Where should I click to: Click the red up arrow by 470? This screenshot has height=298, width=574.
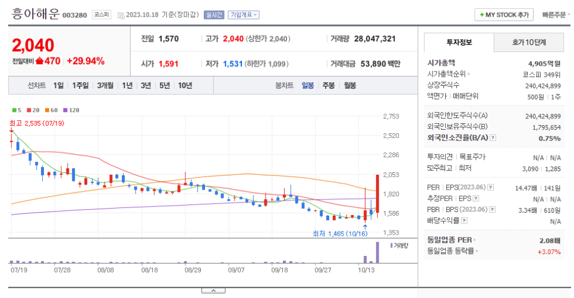(x=40, y=61)
